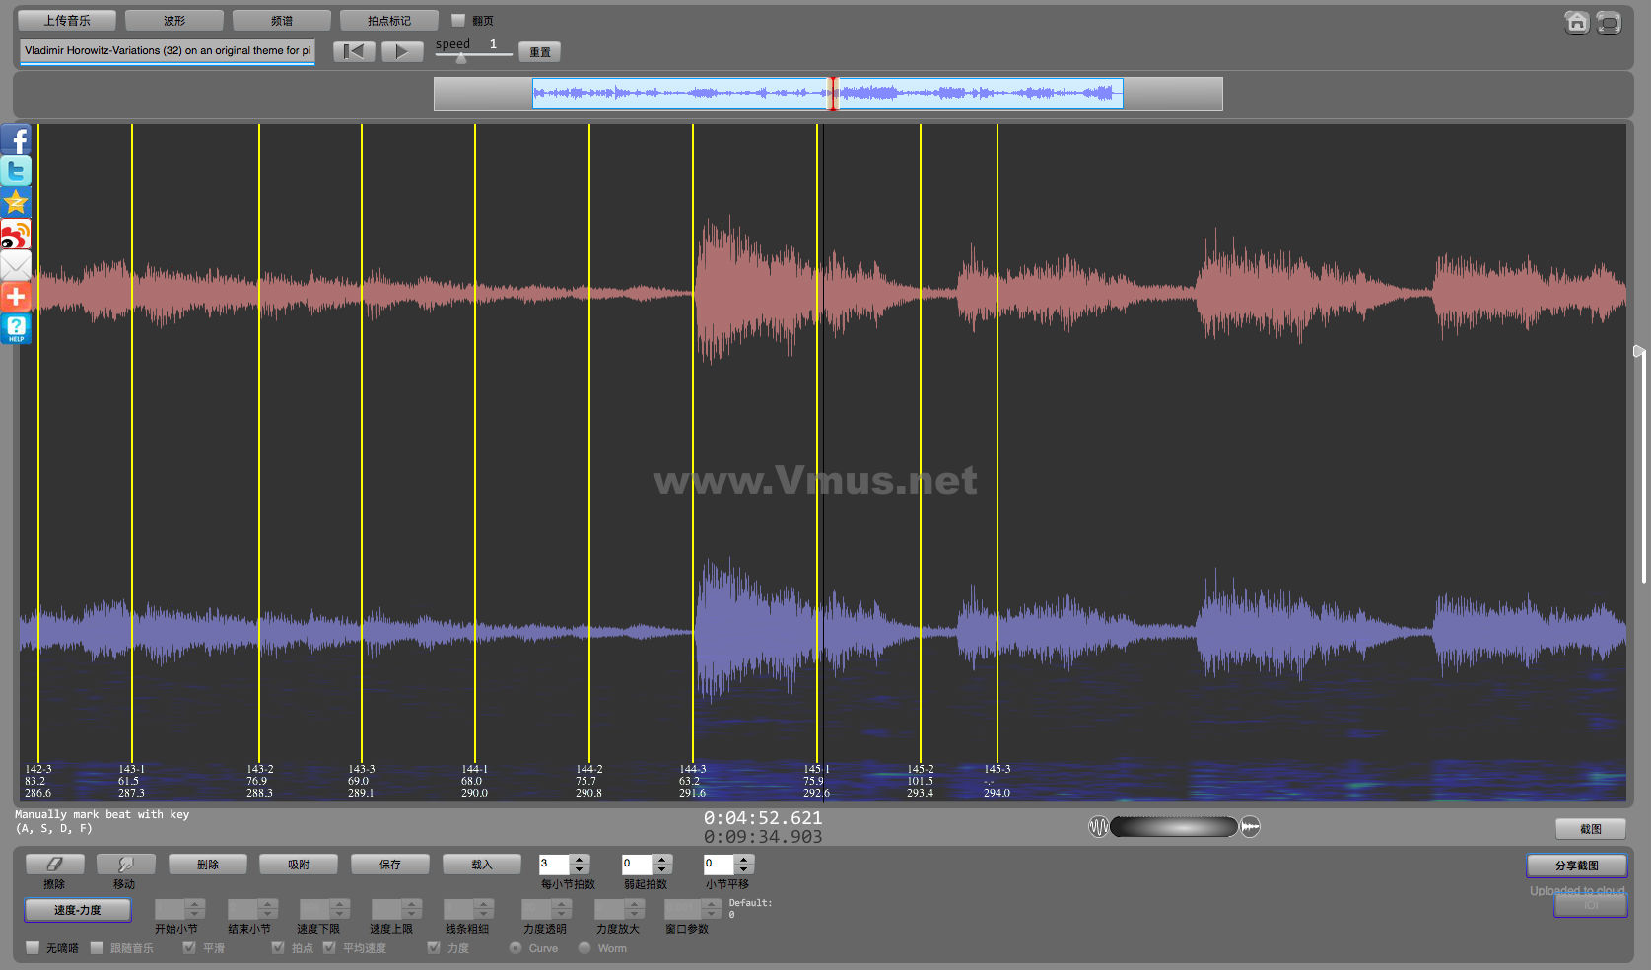Adjust 结束小节 end bar stepper
This screenshot has height=970, width=1651.
pyautogui.click(x=252, y=909)
